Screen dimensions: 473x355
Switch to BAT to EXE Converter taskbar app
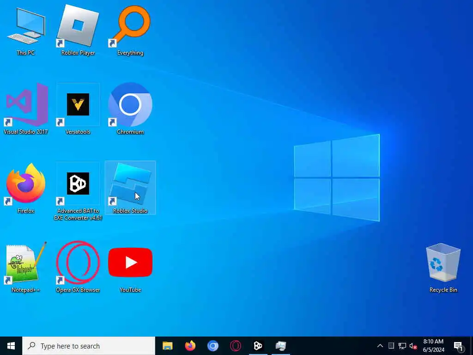point(258,346)
